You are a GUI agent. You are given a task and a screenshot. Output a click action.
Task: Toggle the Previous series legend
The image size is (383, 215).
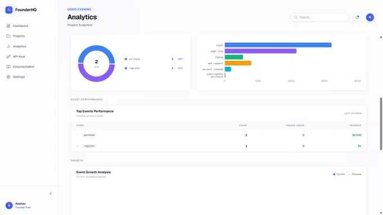355,174
